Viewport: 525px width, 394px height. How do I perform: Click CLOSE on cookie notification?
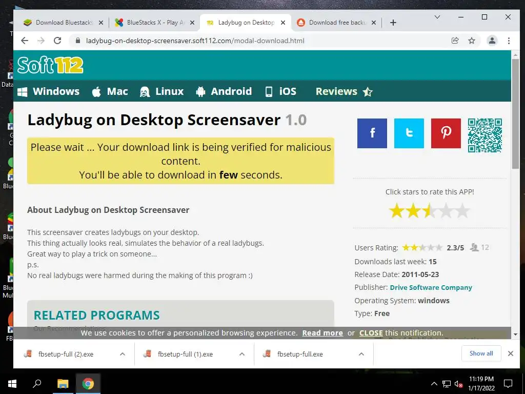coord(371,333)
